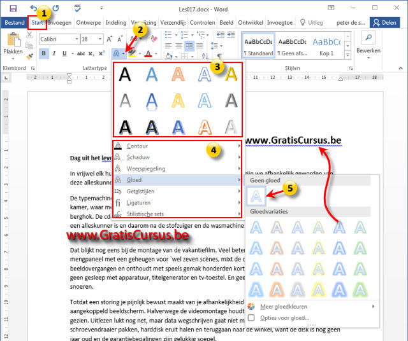Click the numbered list icon
This screenshot has width=408, height=341.
[x=184, y=34]
